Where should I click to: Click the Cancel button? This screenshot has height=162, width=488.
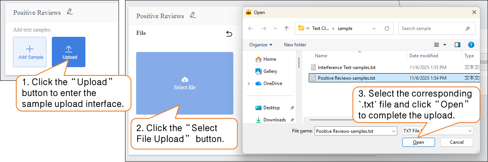[456, 142]
